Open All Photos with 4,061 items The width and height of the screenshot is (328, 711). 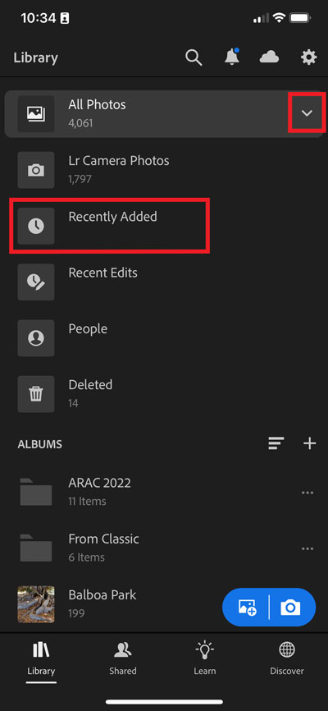click(164, 114)
